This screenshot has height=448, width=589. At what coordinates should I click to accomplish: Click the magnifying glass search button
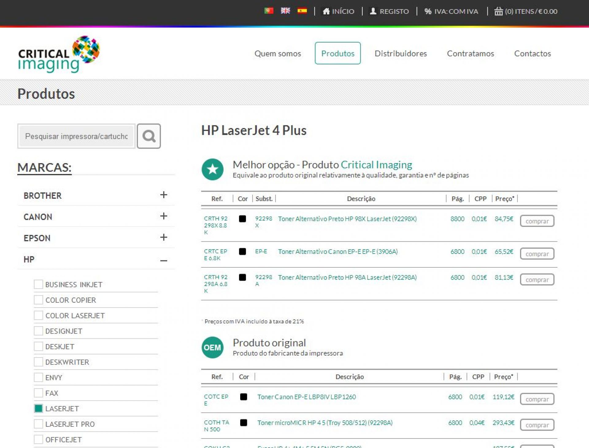pyautogui.click(x=148, y=136)
